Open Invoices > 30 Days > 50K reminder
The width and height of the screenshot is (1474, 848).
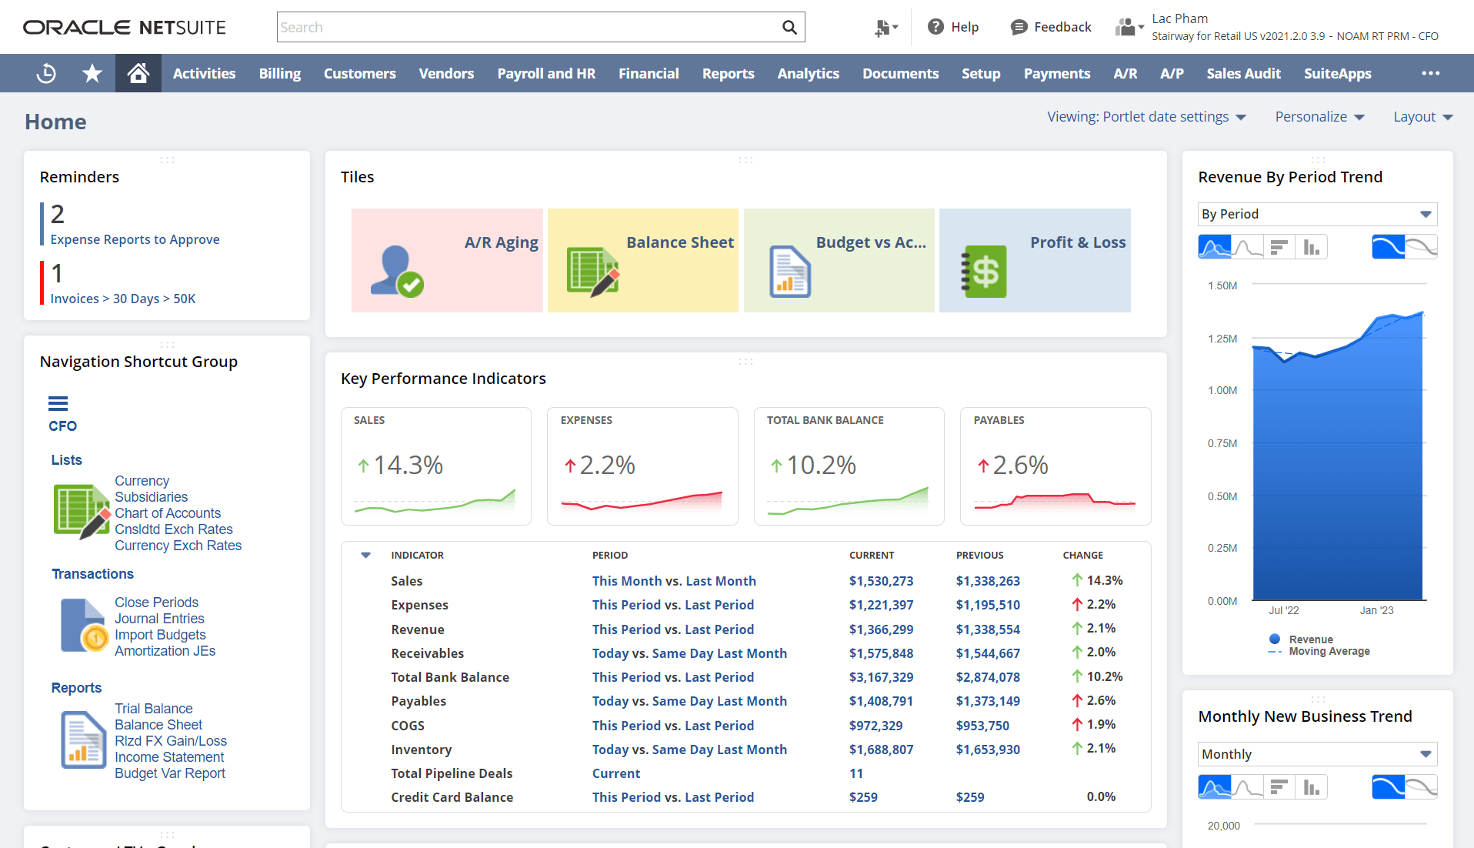(123, 299)
